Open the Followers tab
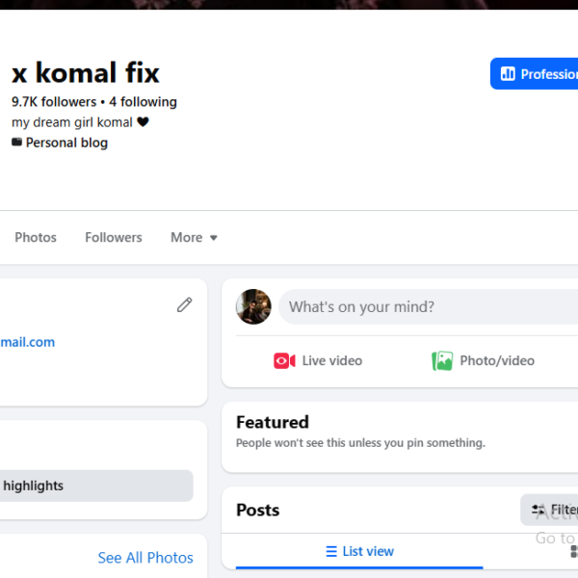The width and height of the screenshot is (578, 578). (x=114, y=237)
